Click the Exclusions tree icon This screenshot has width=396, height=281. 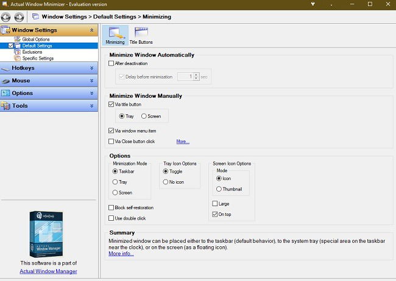[x=17, y=52]
